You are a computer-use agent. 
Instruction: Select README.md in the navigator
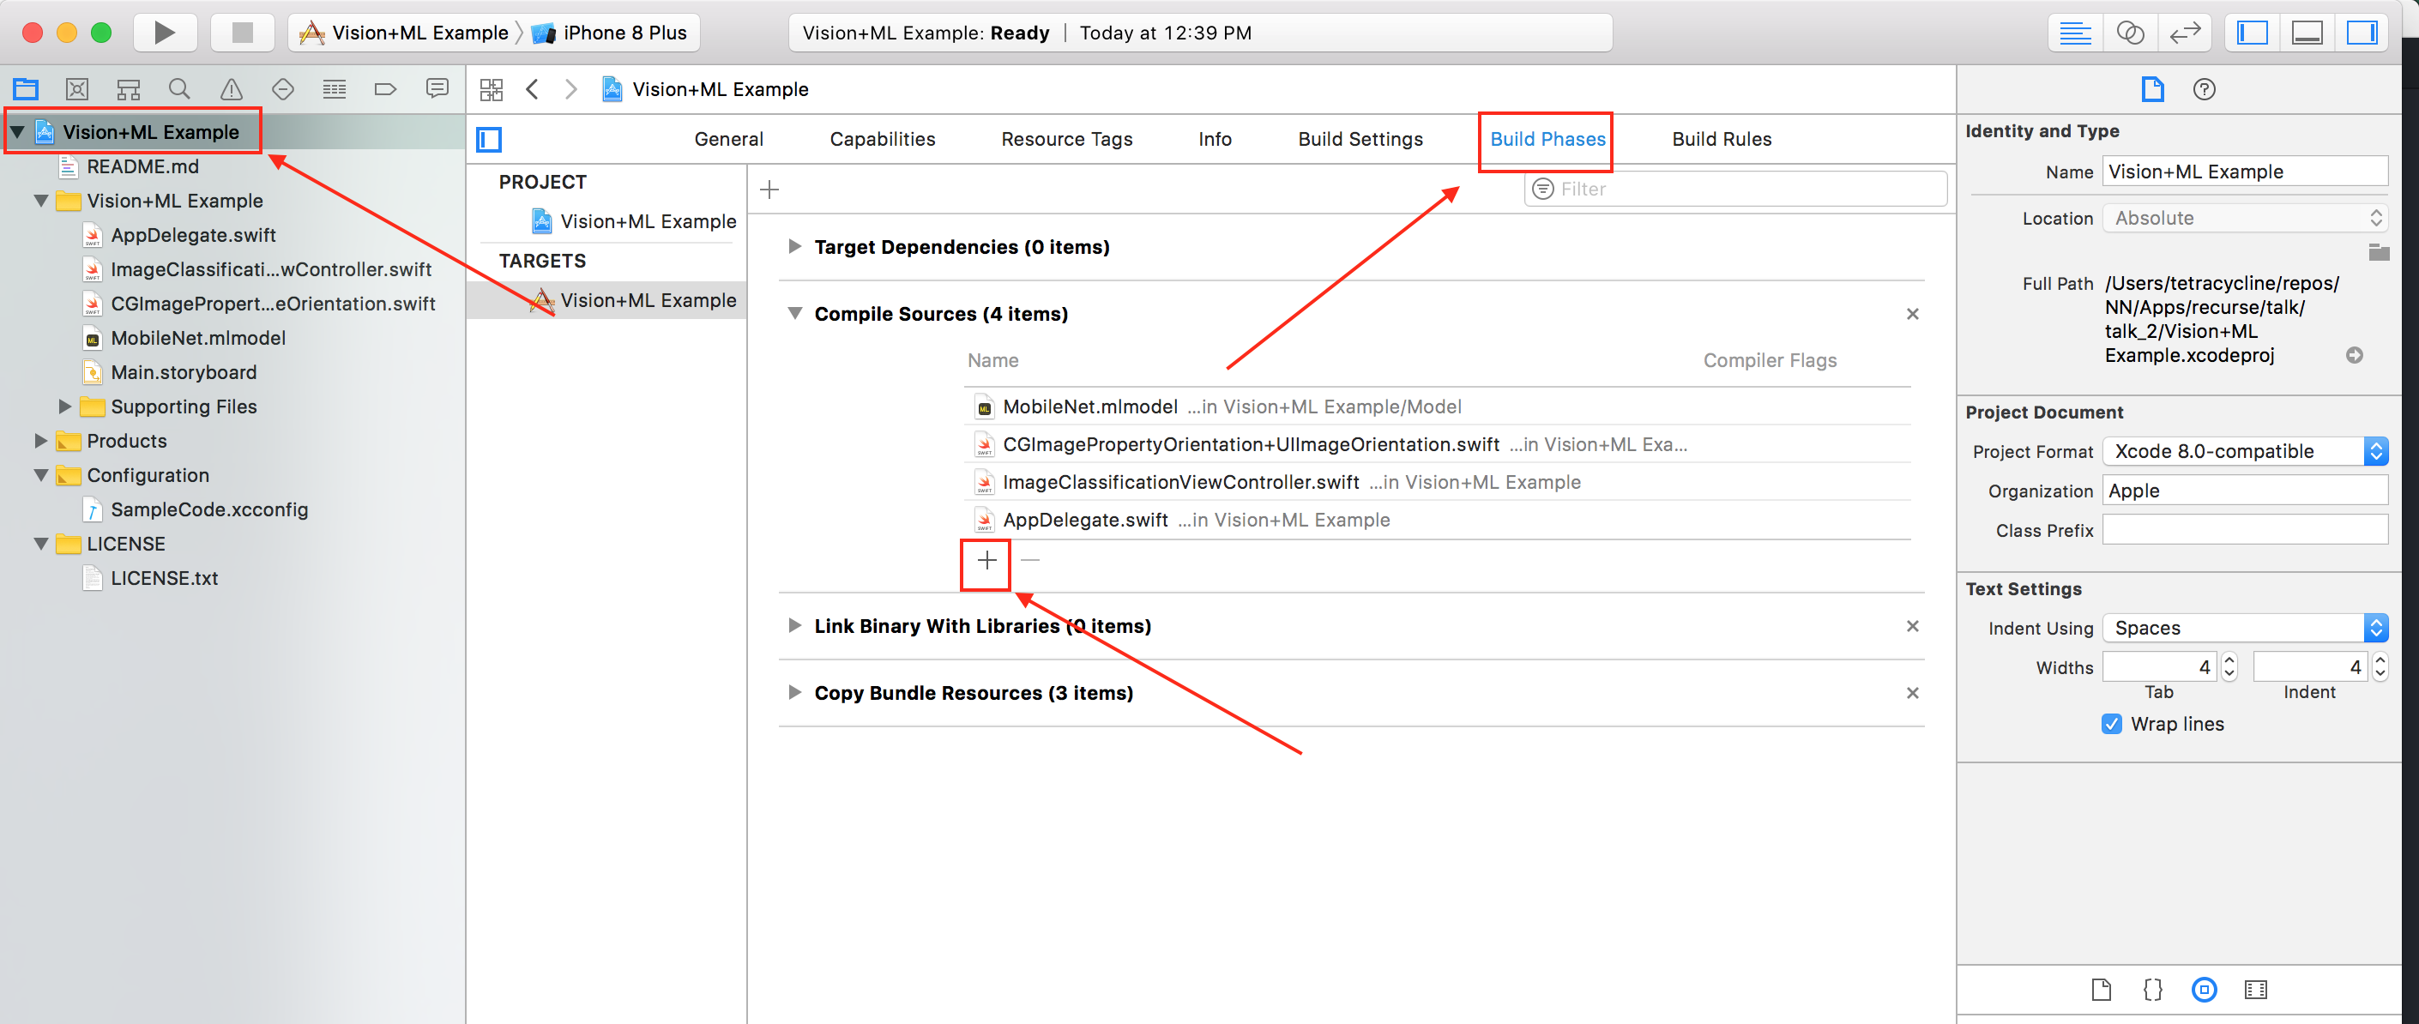(x=142, y=166)
